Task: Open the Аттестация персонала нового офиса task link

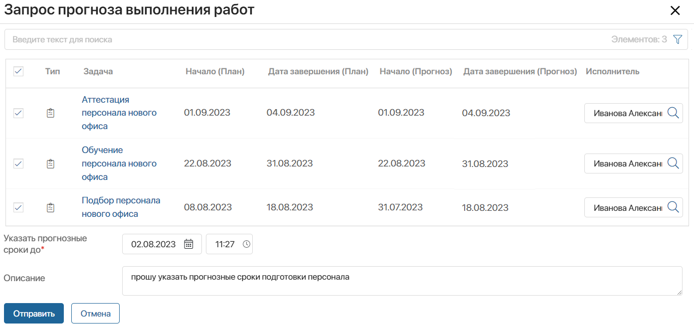Action: click(119, 113)
